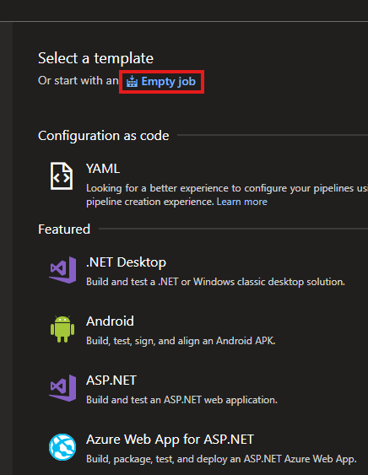This screenshot has height=475, width=368.
Task: Click the YAML description text
Action: (x=227, y=195)
